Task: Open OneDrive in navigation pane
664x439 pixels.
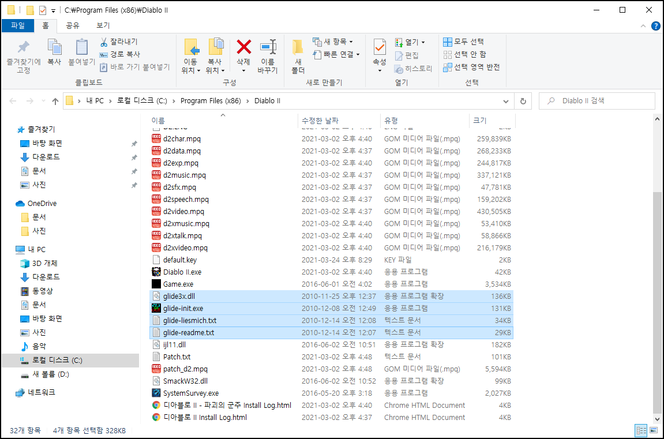Action: tap(42, 203)
